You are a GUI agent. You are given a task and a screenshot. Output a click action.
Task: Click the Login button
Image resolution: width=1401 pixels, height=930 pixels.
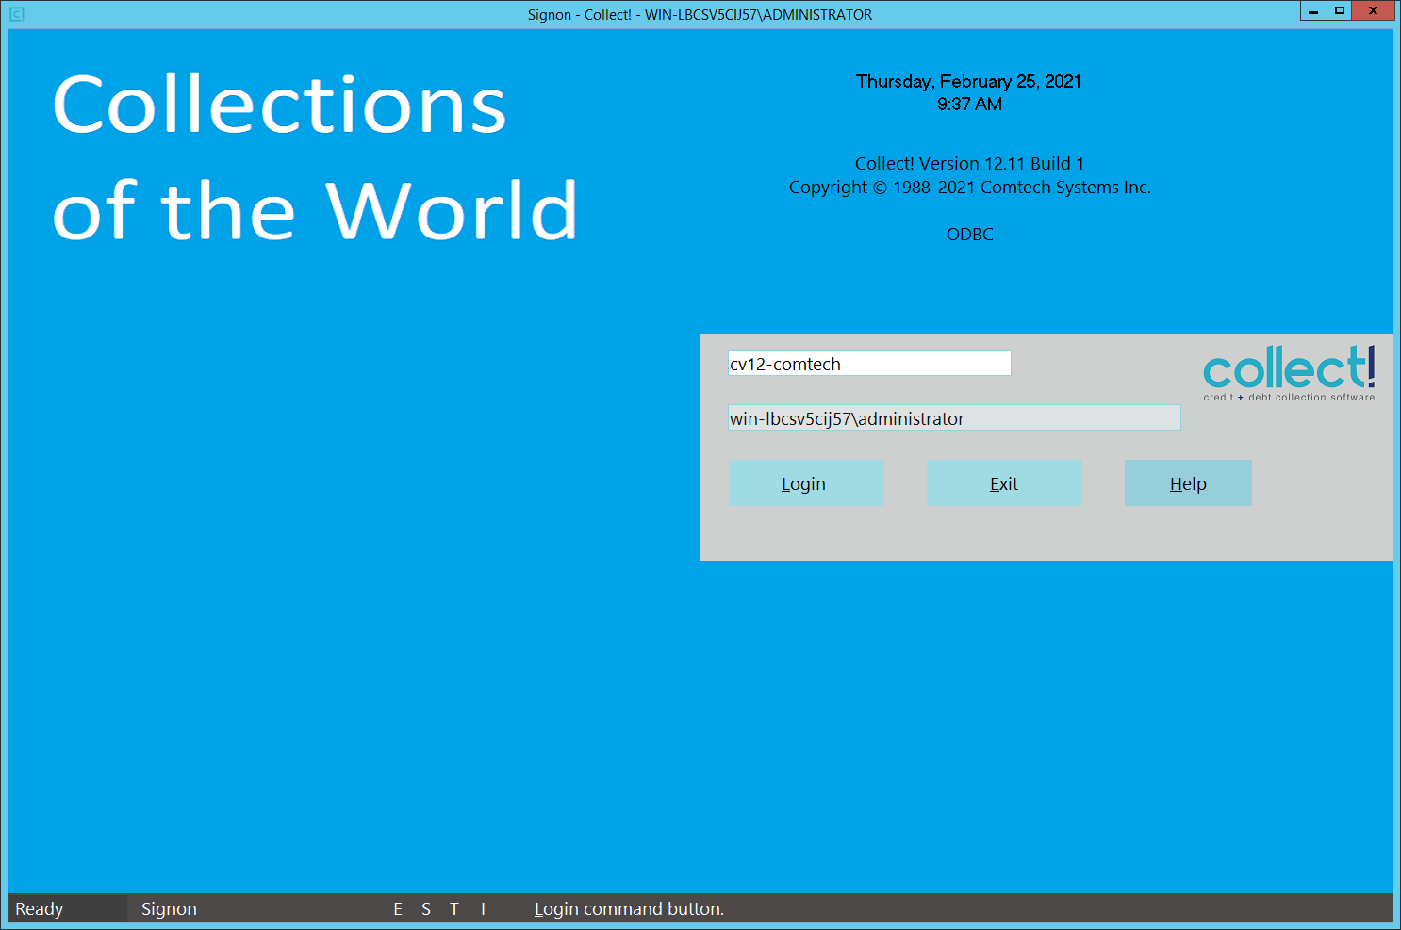tap(806, 483)
